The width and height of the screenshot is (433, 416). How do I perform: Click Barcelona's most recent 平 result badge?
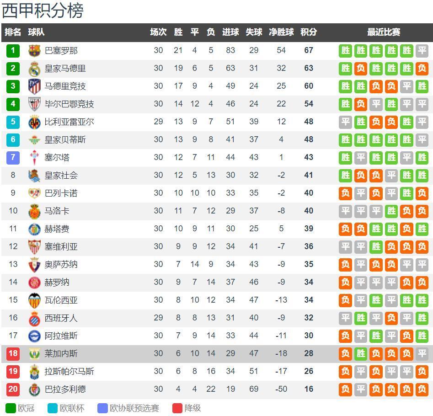pos(422,50)
